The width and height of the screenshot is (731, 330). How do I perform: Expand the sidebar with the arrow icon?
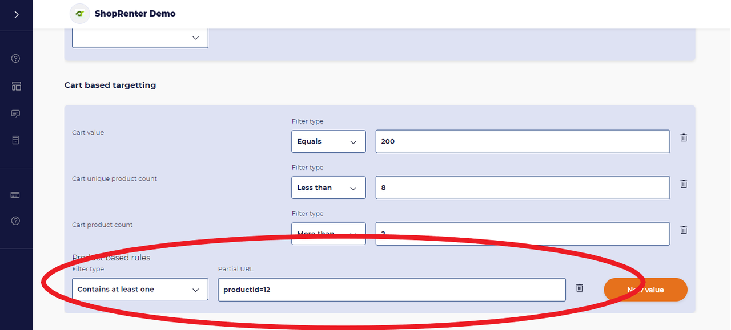16,14
